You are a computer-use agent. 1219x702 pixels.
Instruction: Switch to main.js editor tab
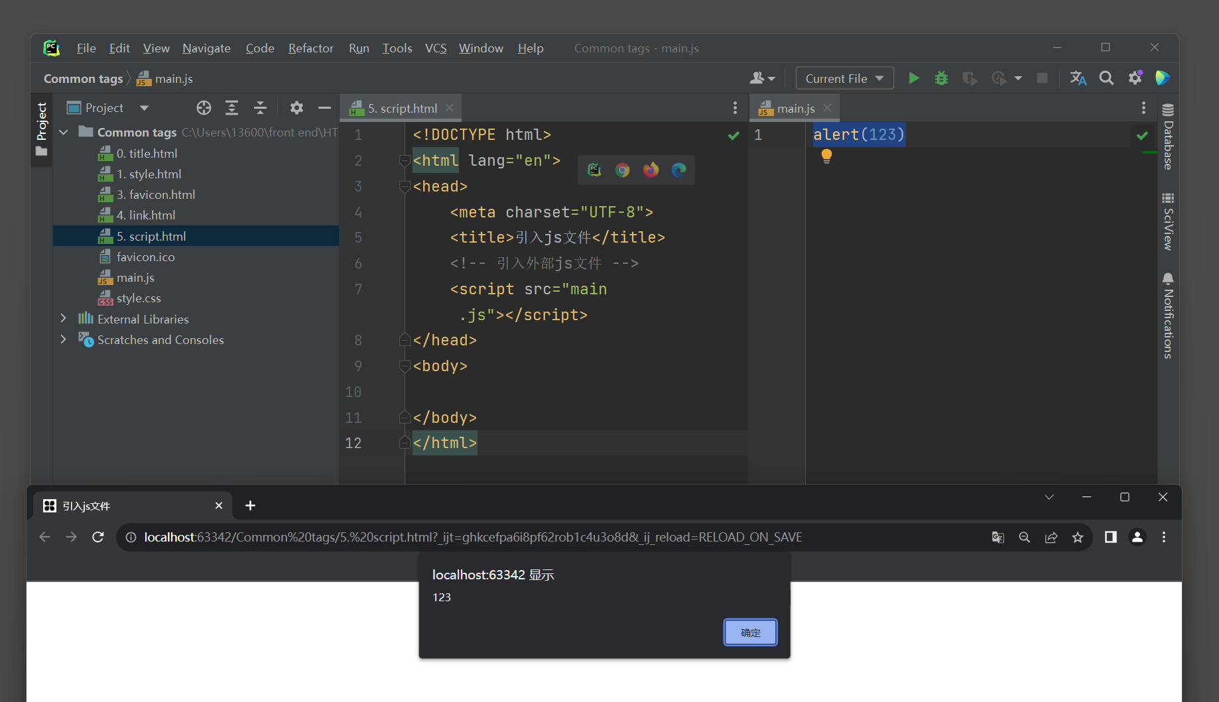click(x=795, y=108)
